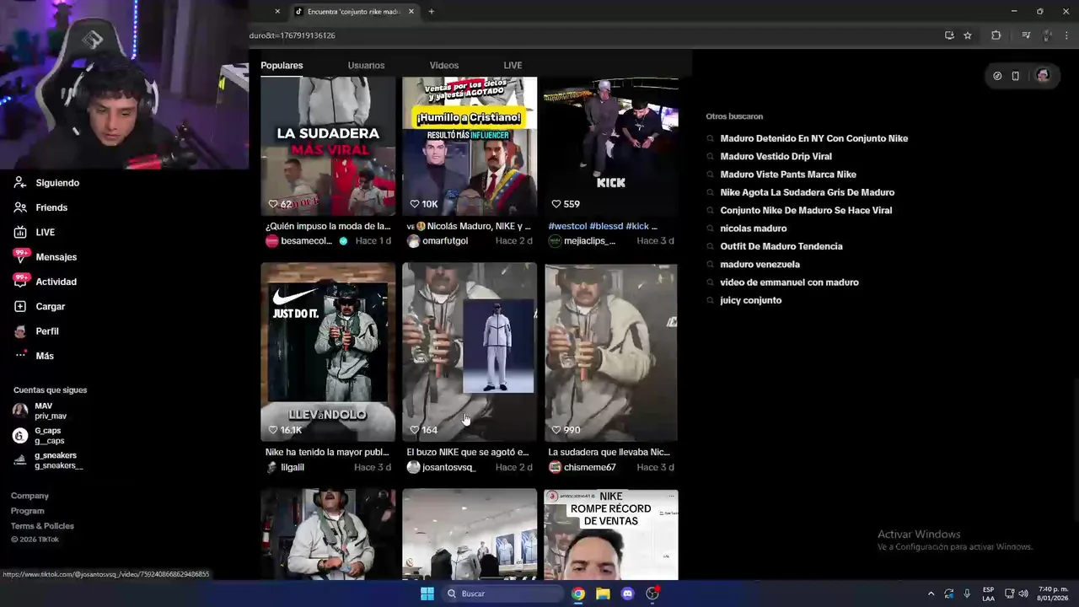Image resolution: width=1079 pixels, height=607 pixels.
Task: Open a new browser tab with plus
Action: point(431,12)
